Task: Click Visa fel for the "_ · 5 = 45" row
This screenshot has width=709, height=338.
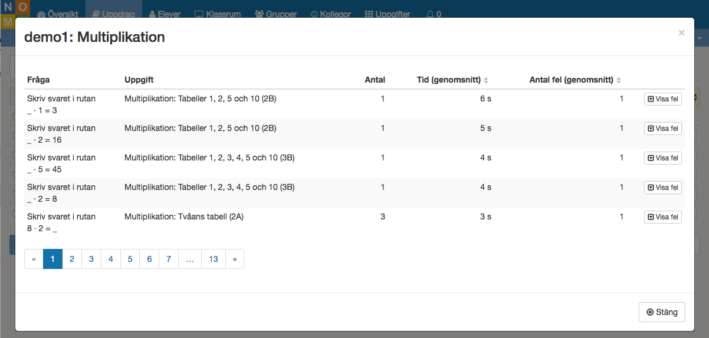Action: pyautogui.click(x=663, y=158)
